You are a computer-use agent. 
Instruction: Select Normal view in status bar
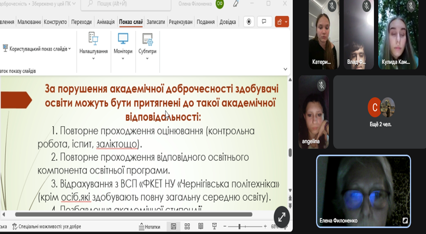[x=173, y=226]
